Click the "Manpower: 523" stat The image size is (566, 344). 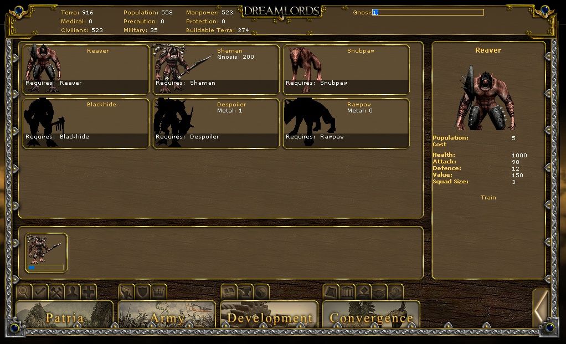[x=209, y=12]
